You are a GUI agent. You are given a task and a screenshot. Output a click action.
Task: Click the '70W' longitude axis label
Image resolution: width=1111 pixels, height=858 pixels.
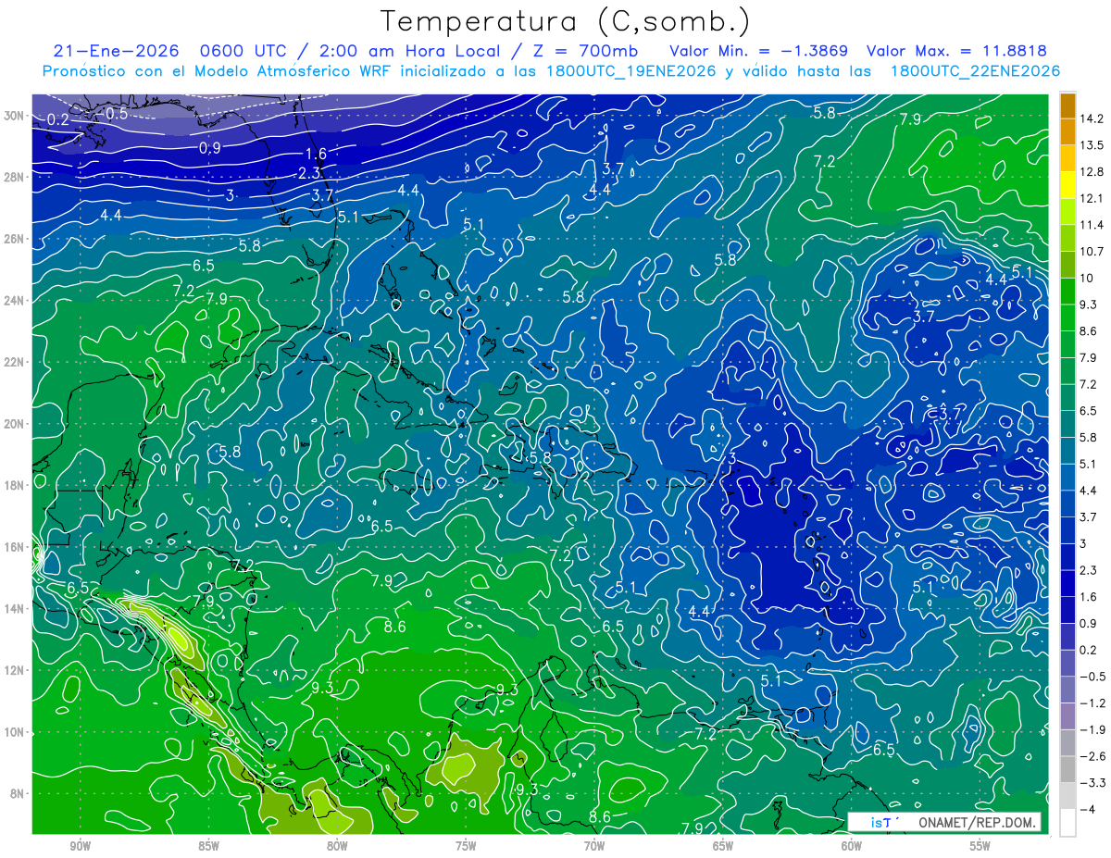point(594,846)
